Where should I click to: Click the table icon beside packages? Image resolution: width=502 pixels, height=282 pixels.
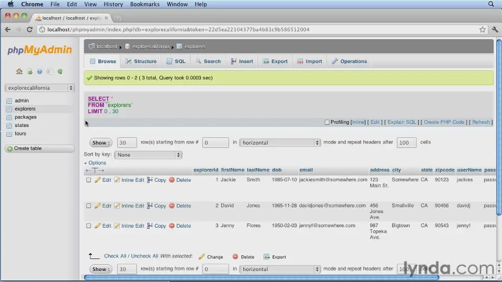coord(9,118)
